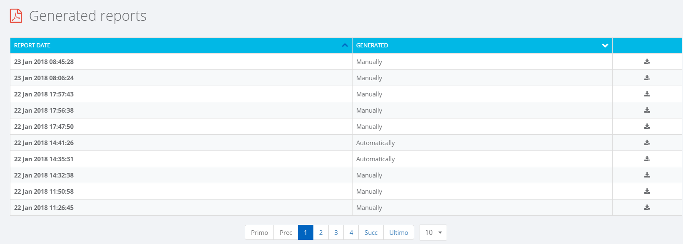Viewport: 683px width, 244px height.
Task: Select the 22 Jan 2018 17:56:38 date cell
Action: [181, 110]
